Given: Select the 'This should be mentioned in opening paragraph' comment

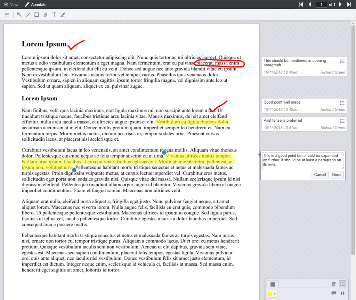Looking at the screenshot, I should (304, 66).
